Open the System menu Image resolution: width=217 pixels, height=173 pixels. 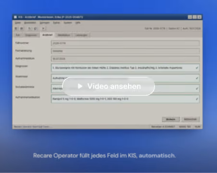(x=68, y=23)
